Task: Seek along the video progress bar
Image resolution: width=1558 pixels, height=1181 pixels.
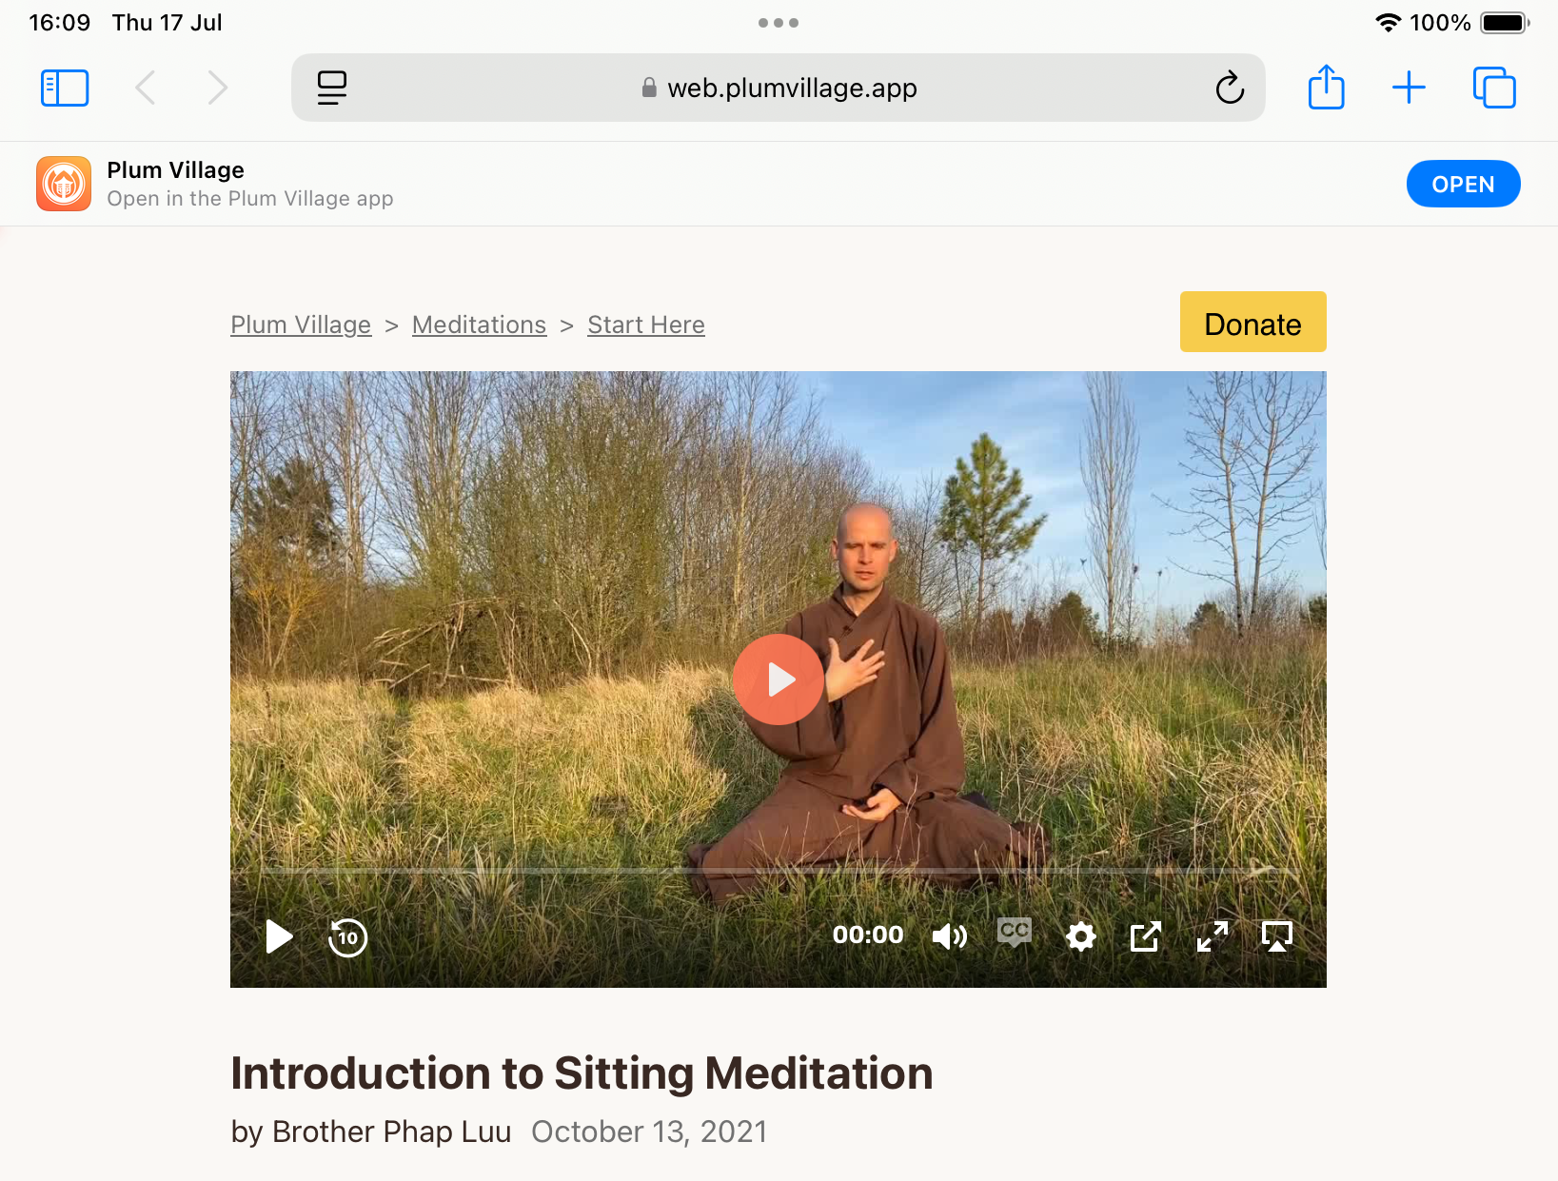Action: click(779, 871)
